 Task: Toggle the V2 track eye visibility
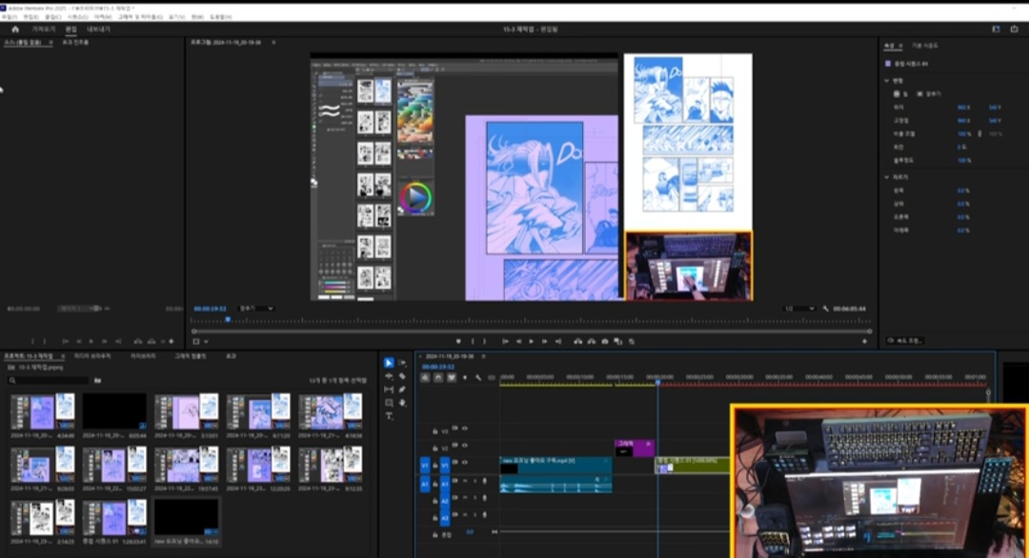coord(465,446)
